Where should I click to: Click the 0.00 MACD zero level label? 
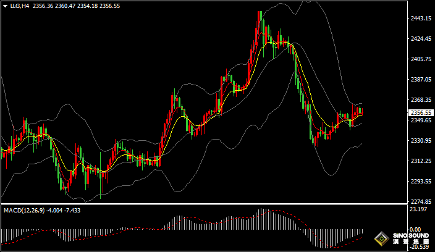point(418,230)
